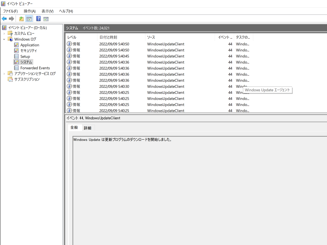Select the Setup log in tree
This screenshot has width=327, height=245.
click(x=25, y=56)
